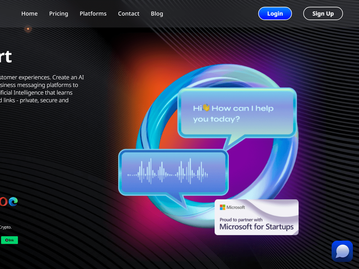Screen dimensions: 359x269
Task: Click the Microsoft Edge browser icon
Action: pyautogui.click(x=13, y=202)
